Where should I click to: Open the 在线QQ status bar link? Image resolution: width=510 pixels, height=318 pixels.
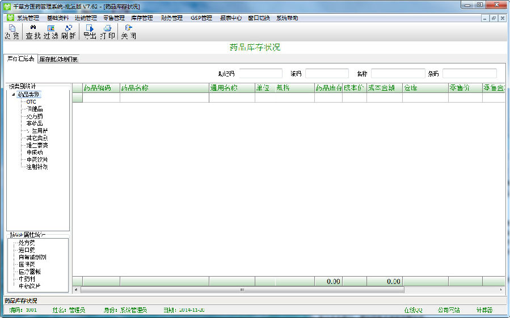(413, 310)
